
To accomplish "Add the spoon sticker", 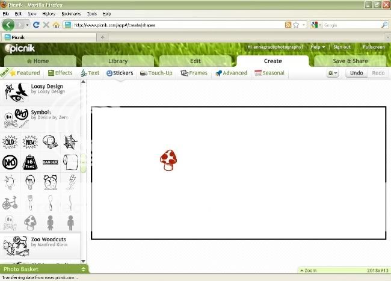I will pos(51,202).
